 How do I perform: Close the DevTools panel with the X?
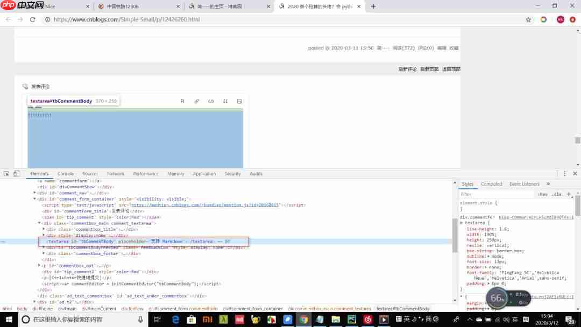tap(575, 173)
